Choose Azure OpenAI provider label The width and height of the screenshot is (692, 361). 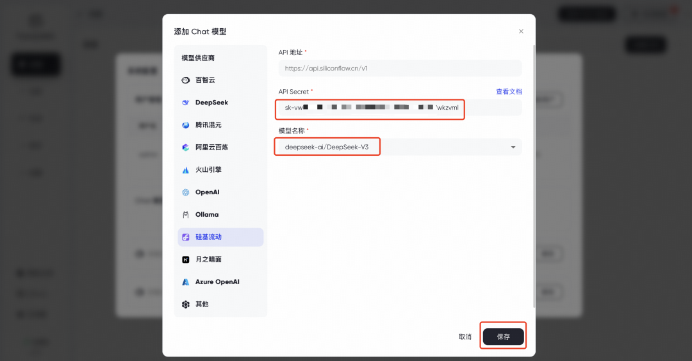tap(218, 282)
